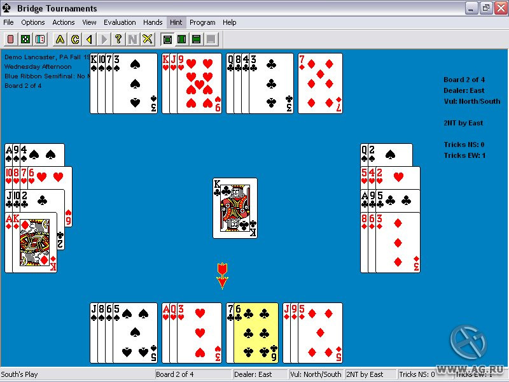Select South's eight of spades
The image size is (509, 382).
pos(102,333)
